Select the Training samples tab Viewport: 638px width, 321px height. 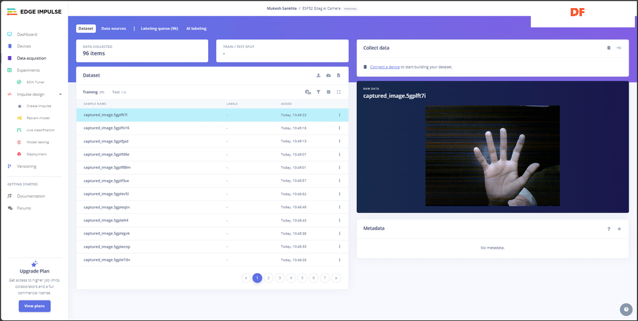tap(93, 92)
